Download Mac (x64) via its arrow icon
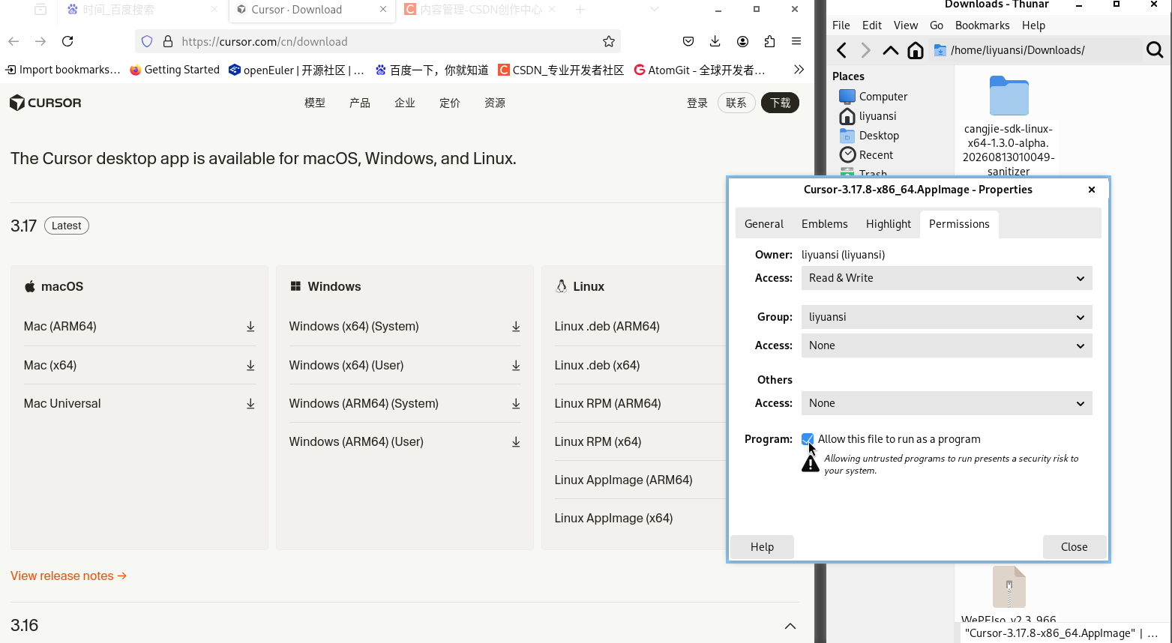This screenshot has height=643, width=1172. tap(250, 366)
